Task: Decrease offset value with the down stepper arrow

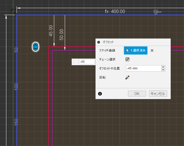Action: 163,70
